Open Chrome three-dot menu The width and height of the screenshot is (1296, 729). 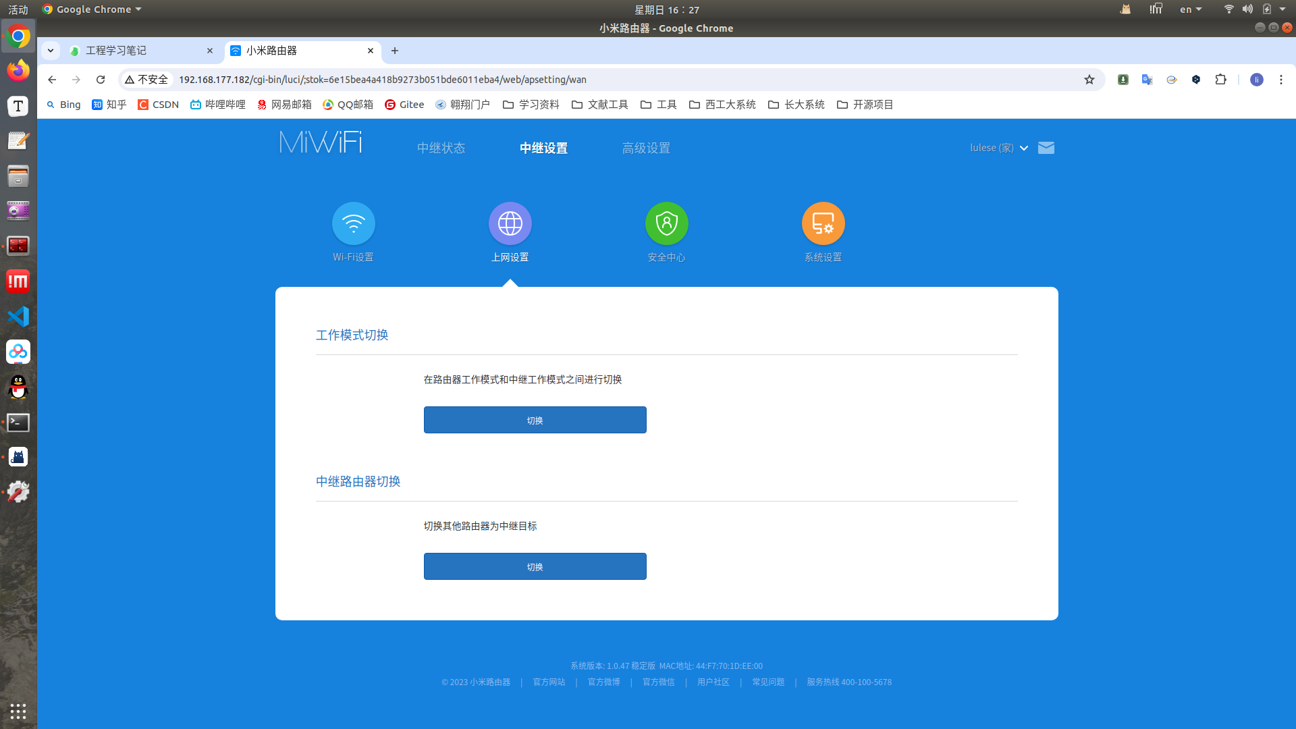[x=1280, y=80]
